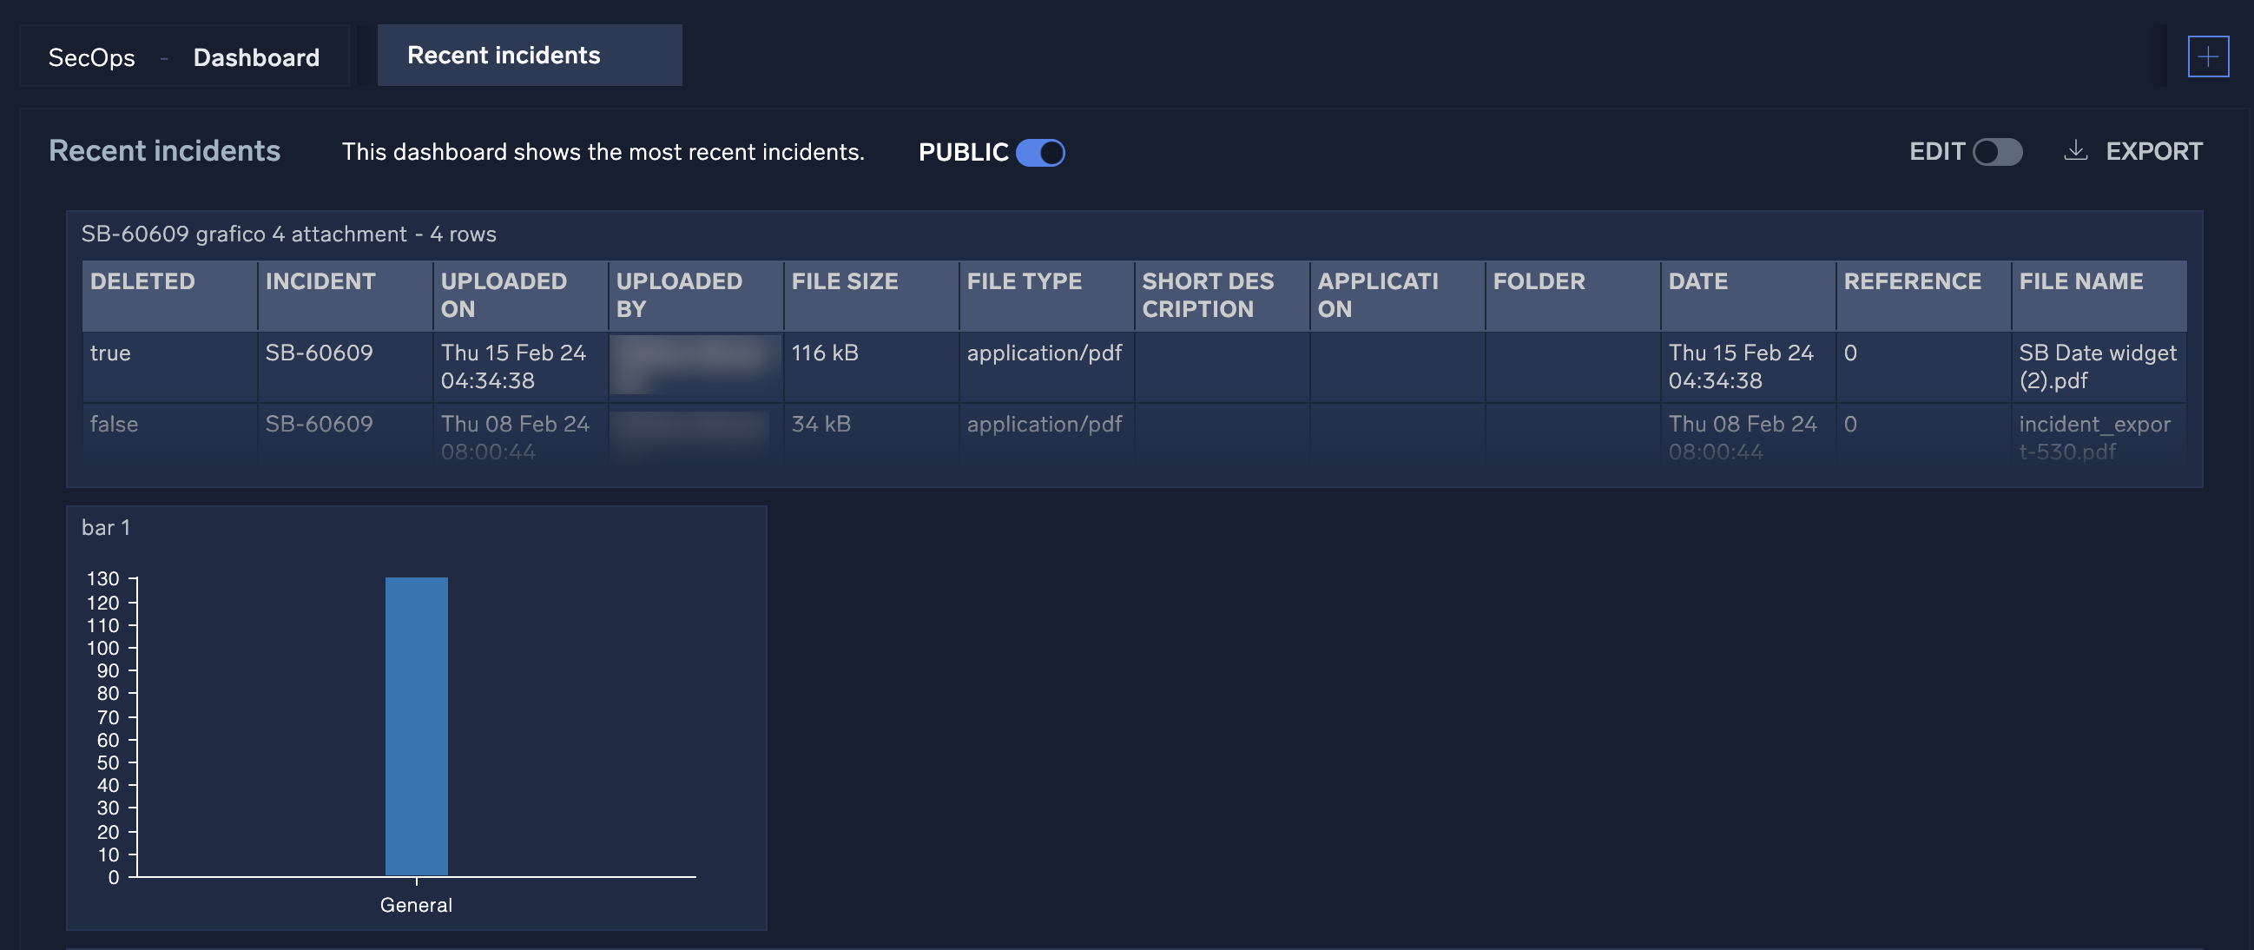Click the plus icon to add dashboard

pyautogui.click(x=2207, y=56)
